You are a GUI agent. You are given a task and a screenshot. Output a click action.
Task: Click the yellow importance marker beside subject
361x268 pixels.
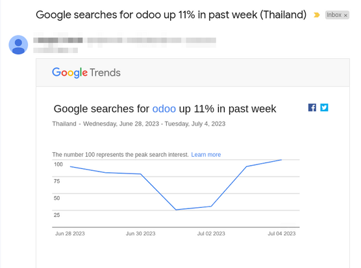pyautogui.click(x=317, y=15)
